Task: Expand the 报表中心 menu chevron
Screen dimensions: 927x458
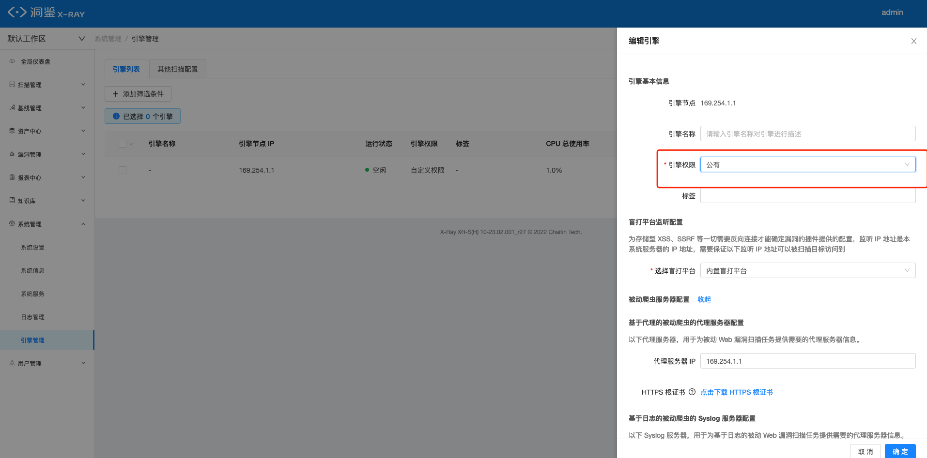Action: tap(83, 177)
